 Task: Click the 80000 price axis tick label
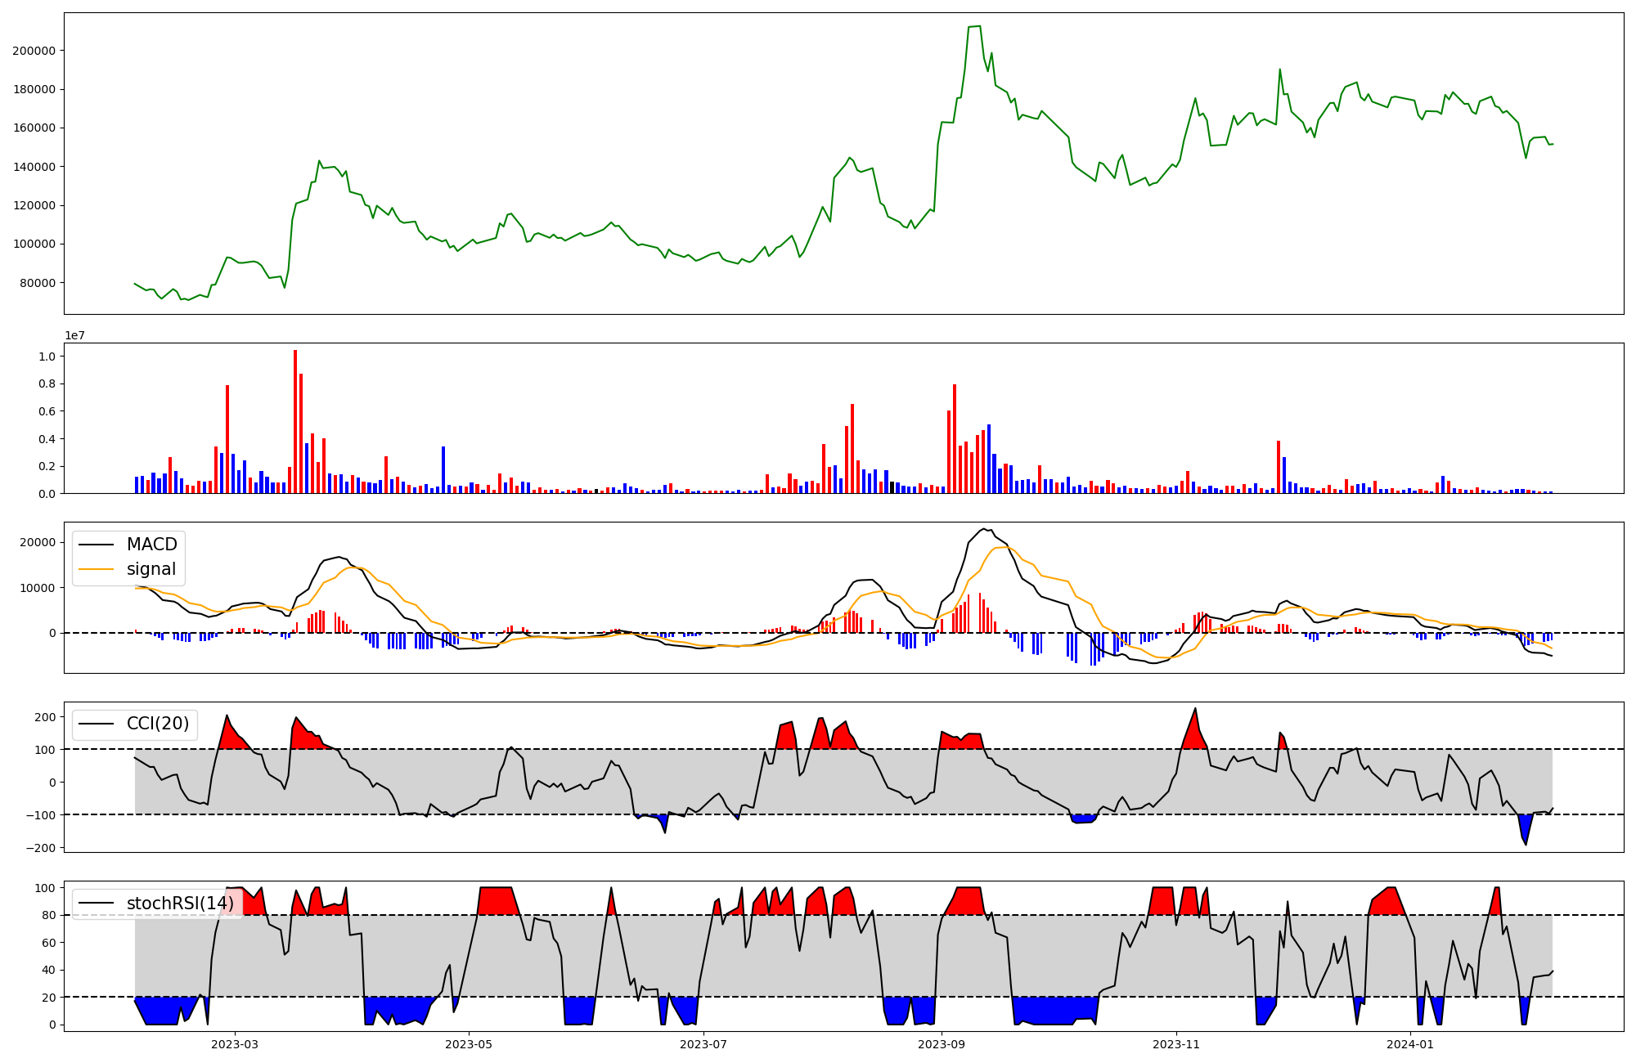click(37, 283)
